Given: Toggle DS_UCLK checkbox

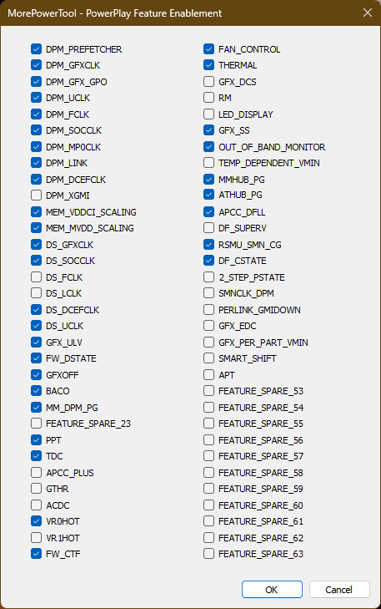Looking at the screenshot, I should coord(36,326).
